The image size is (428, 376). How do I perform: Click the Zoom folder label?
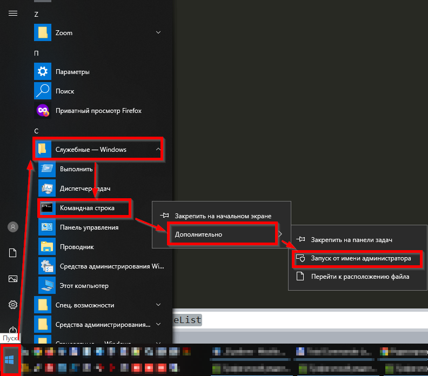(x=64, y=33)
